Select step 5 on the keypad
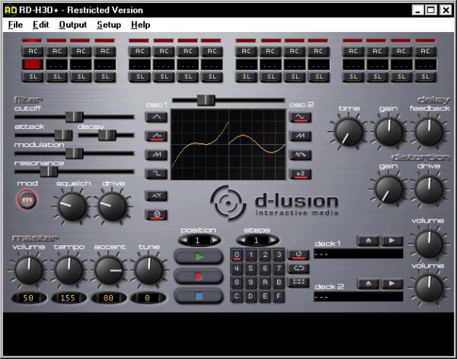This screenshot has height=359, width=457. point(251,268)
